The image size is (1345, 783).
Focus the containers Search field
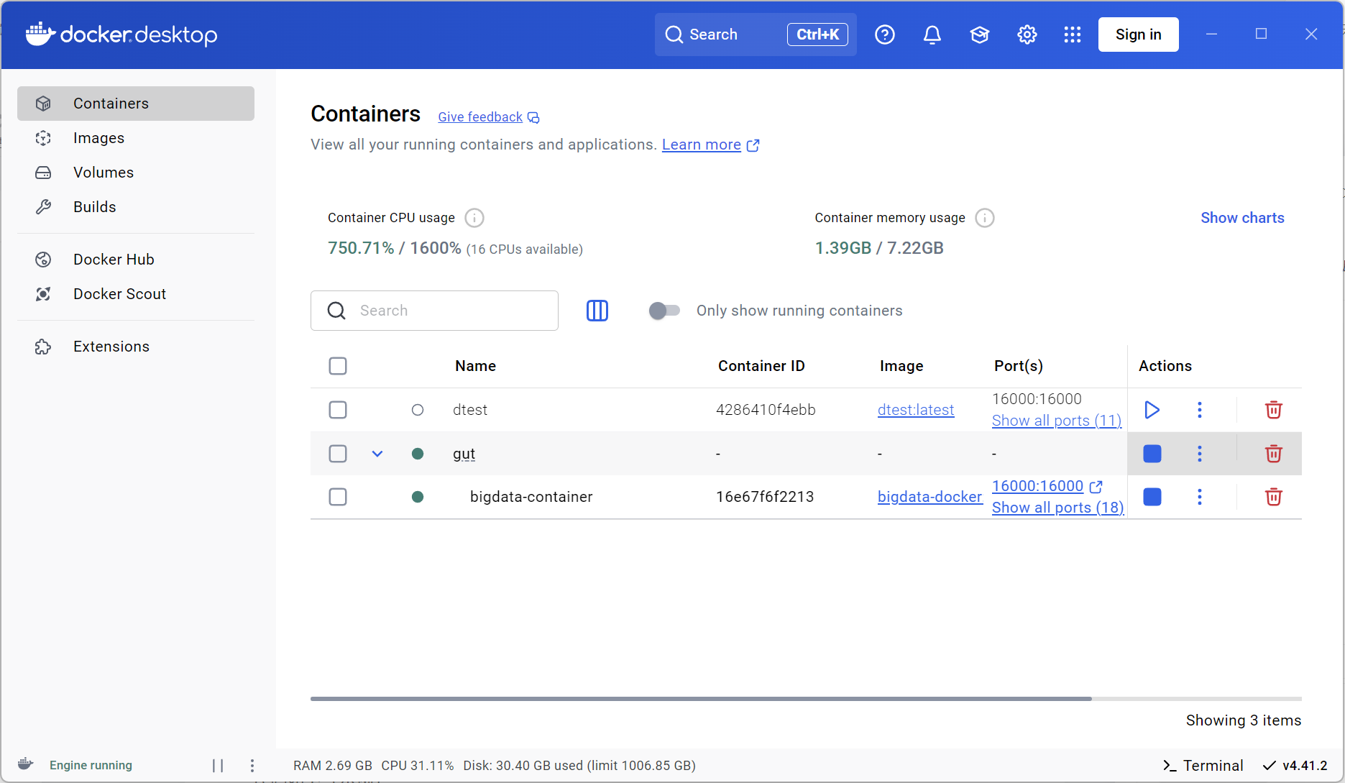[434, 311]
